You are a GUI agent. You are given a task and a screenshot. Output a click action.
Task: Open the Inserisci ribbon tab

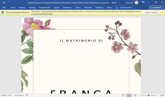click(22, 8)
